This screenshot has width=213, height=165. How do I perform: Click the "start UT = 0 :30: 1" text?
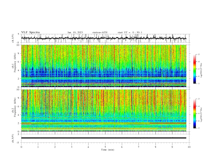pyautogui.click(x=130, y=32)
